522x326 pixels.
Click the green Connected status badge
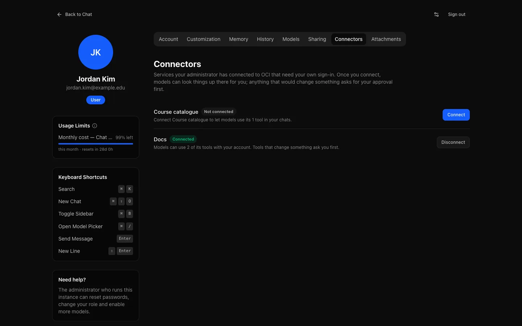click(183, 139)
